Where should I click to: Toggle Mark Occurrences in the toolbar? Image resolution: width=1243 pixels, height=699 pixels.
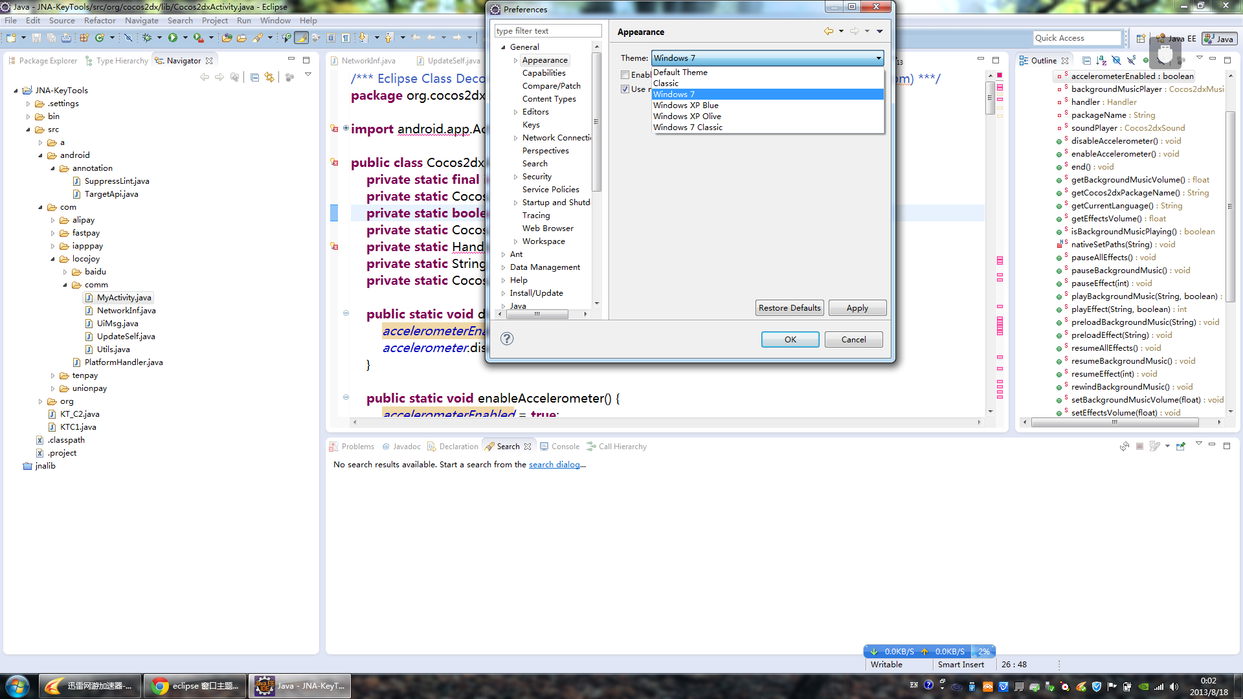[x=301, y=38]
